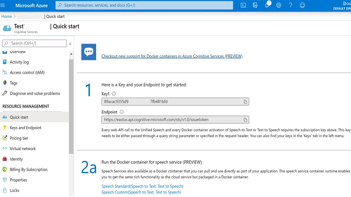Open the Feedback smiley icon
The image size is (351, 197).
[x=302, y=5]
